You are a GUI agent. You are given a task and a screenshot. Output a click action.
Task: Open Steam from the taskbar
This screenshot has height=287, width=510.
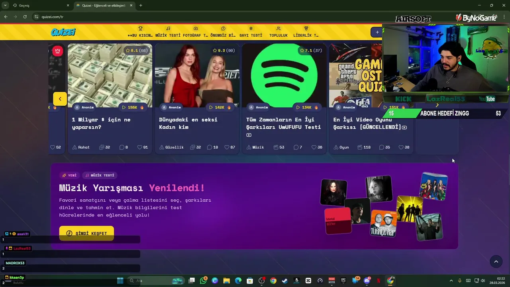click(285, 281)
